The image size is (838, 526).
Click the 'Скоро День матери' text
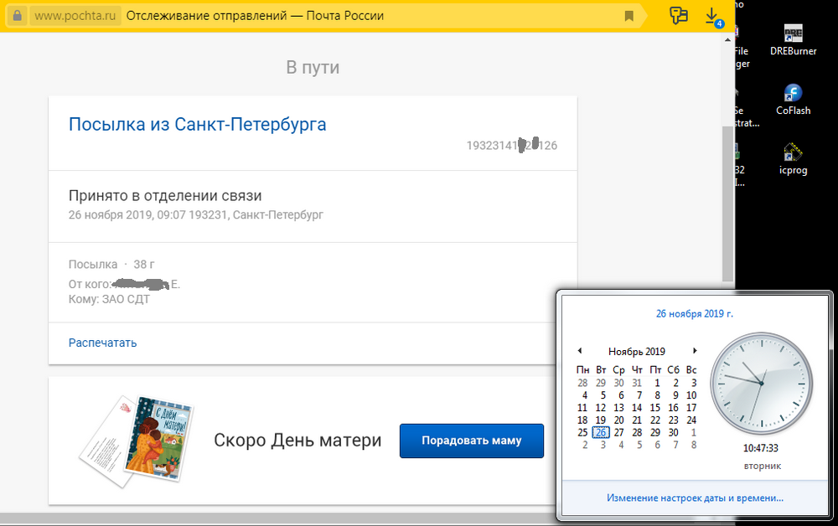click(297, 441)
